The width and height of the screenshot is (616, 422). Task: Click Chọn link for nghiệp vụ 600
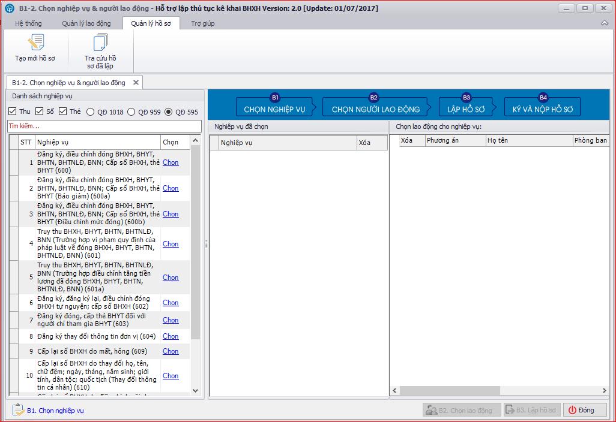pos(171,162)
